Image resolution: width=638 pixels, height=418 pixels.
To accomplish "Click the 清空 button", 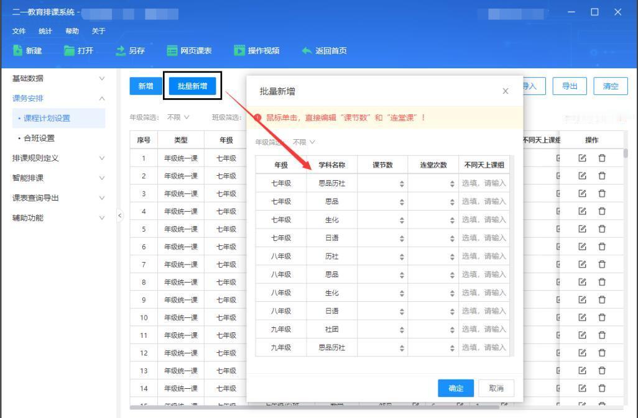I will pos(611,86).
